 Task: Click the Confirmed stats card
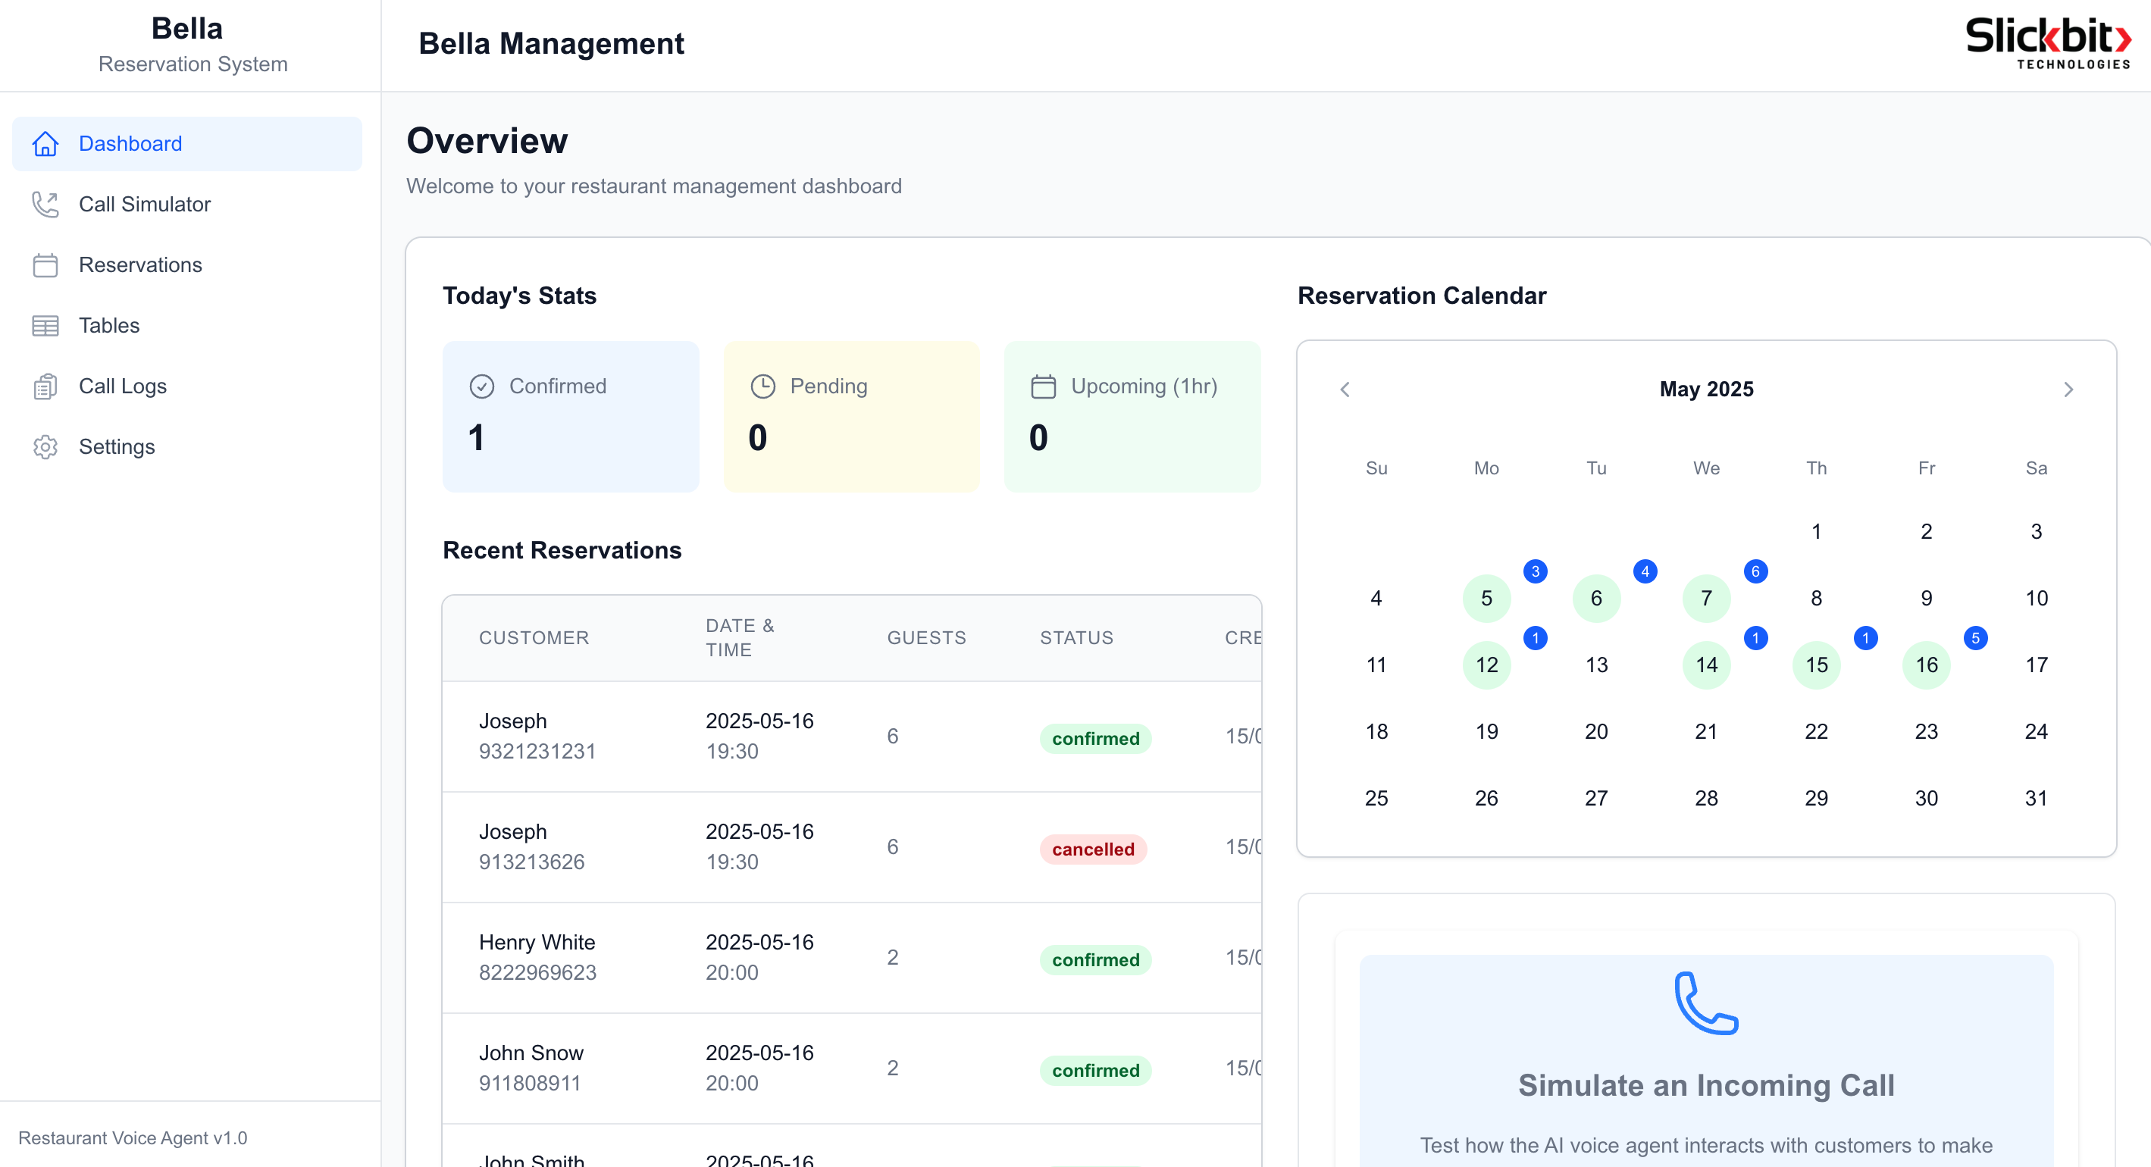(x=570, y=416)
